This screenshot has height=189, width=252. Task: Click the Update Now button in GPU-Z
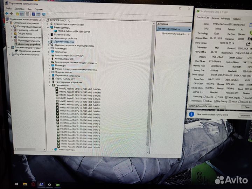(245, 115)
